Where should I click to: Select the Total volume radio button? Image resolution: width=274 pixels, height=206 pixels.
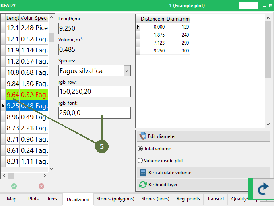click(140, 149)
